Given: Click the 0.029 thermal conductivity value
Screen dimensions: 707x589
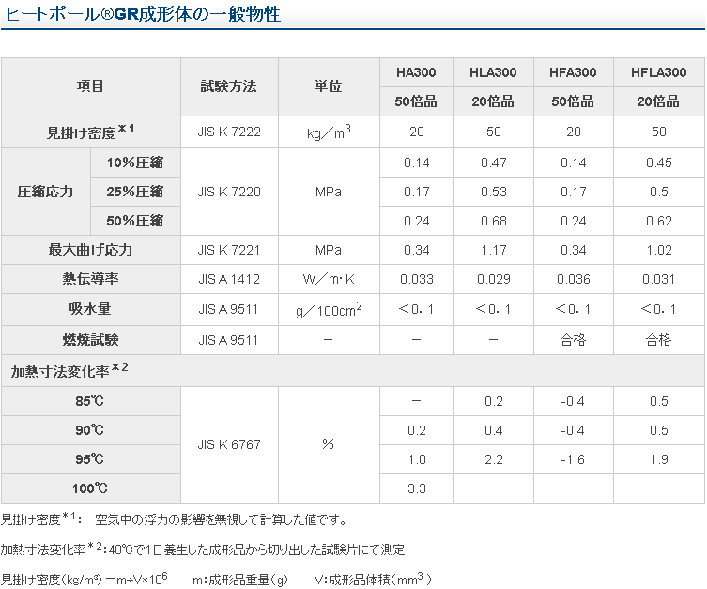Looking at the screenshot, I should 493,279.
